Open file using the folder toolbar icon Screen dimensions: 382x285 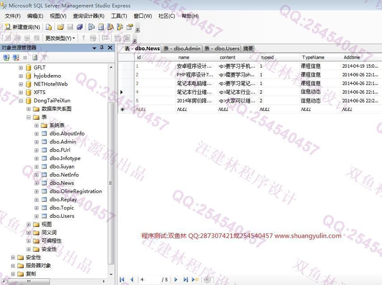click(60, 27)
